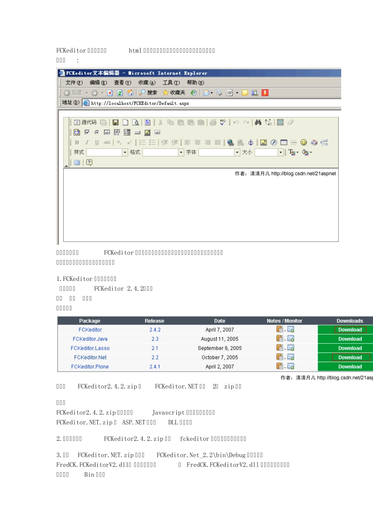Screen dimensions: 373x528
Task: Click the Refresh icon in IE toolbar
Action: (x=120, y=93)
